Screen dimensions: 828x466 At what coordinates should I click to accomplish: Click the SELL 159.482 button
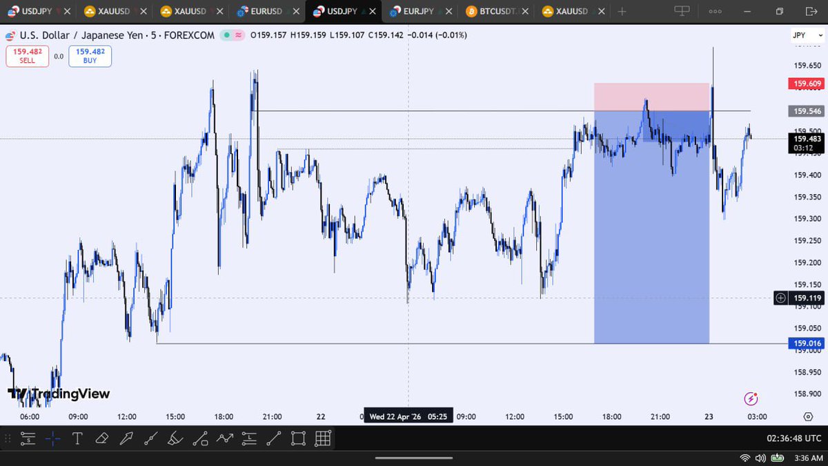pos(27,56)
